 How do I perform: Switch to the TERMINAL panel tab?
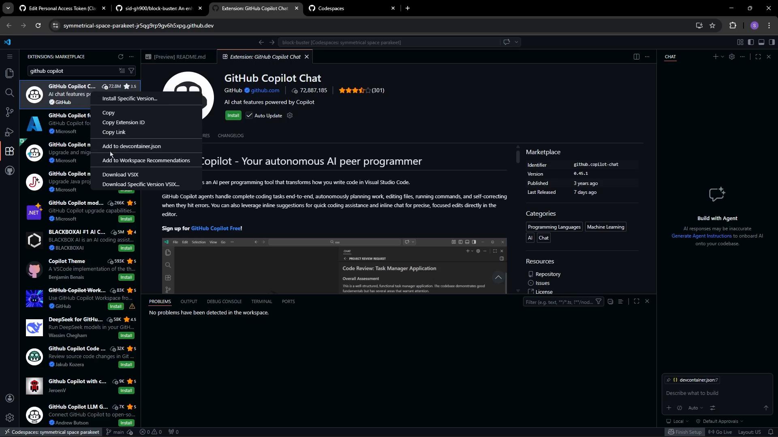click(x=261, y=301)
